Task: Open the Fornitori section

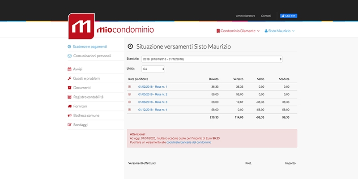Action: (80, 106)
